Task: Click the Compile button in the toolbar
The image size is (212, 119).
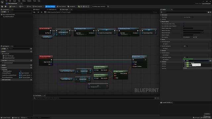Action: 13,7
